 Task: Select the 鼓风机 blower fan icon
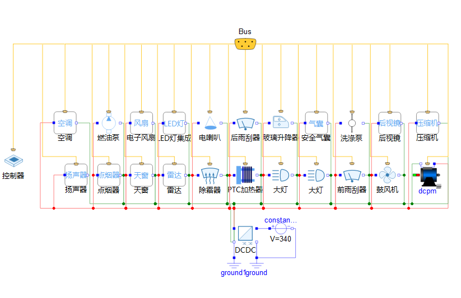(x=388, y=174)
